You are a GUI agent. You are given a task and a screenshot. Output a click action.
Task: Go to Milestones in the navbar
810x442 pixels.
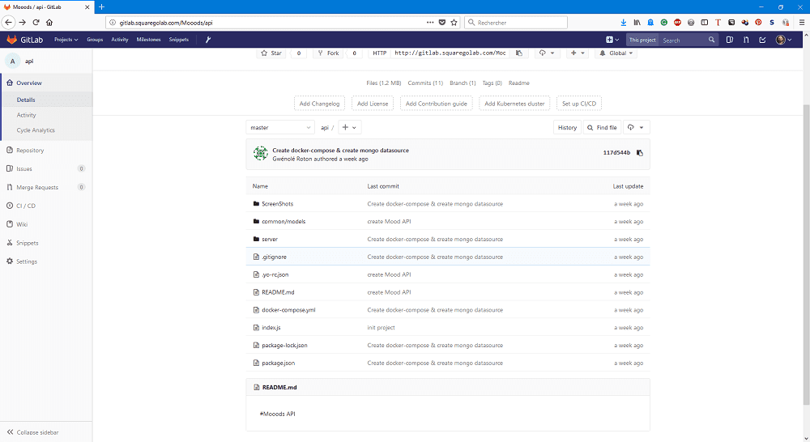coord(149,40)
